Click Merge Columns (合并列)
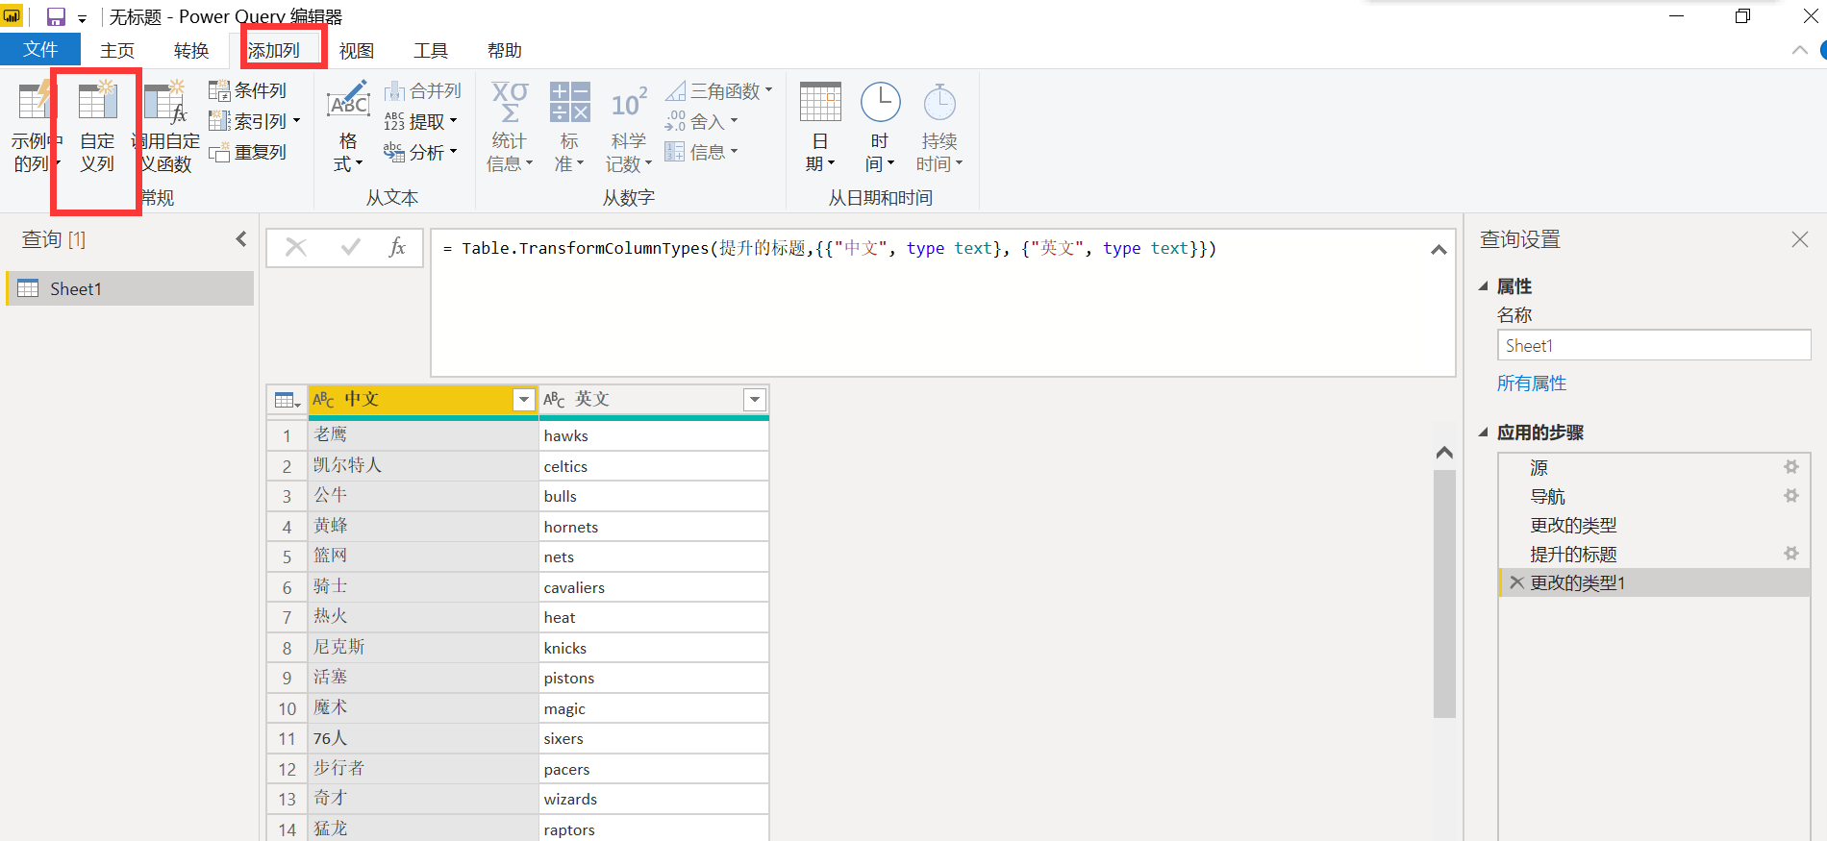 pyautogui.click(x=423, y=90)
